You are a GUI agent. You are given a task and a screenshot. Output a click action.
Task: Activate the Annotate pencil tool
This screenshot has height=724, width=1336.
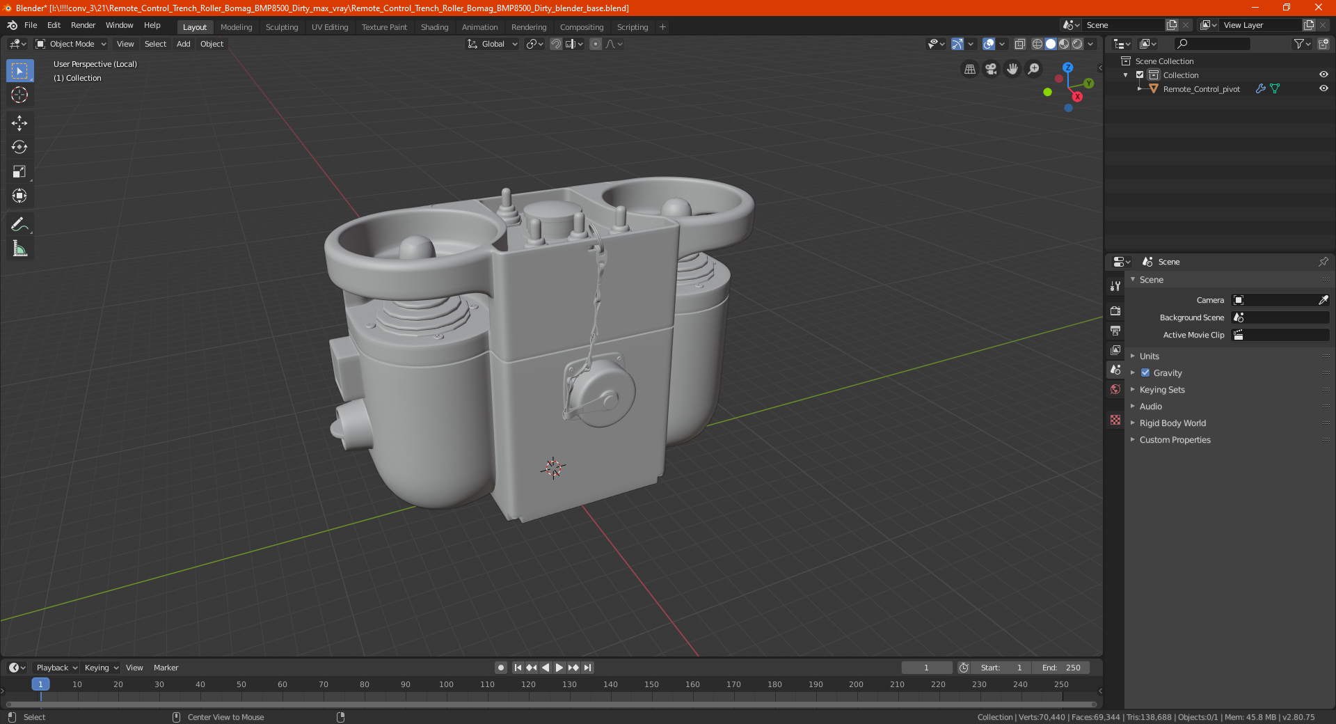[19, 224]
